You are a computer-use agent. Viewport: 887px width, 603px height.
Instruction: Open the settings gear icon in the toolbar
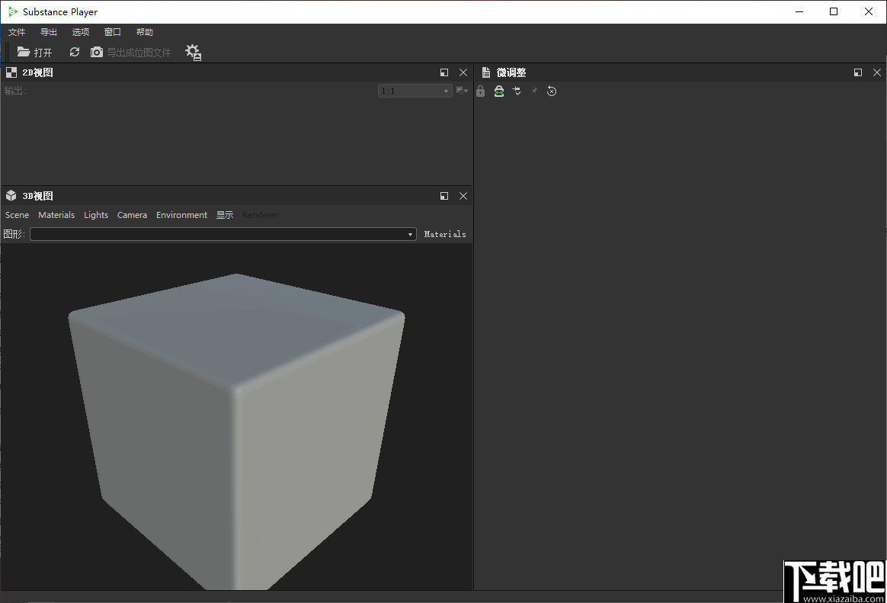pos(193,52)
